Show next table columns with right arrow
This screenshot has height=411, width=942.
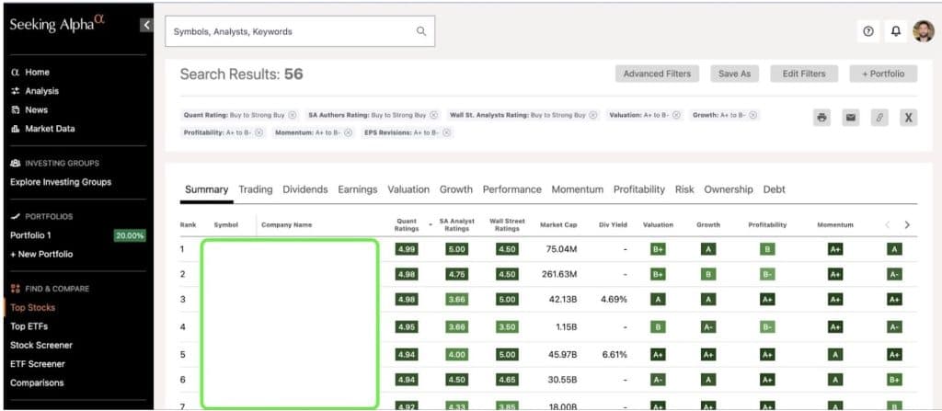click(x=907, y=224)
